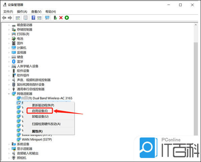Expand the 人体学输入设备 node arrow

(x=9, y=66)
